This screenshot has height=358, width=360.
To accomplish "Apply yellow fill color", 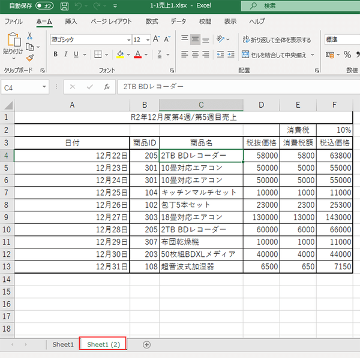I will pyautogui.click(x=120, y=54).
